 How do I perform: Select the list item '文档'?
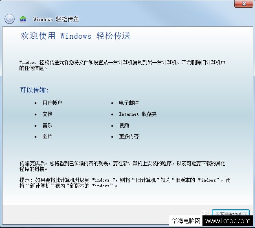pos(48,114)
